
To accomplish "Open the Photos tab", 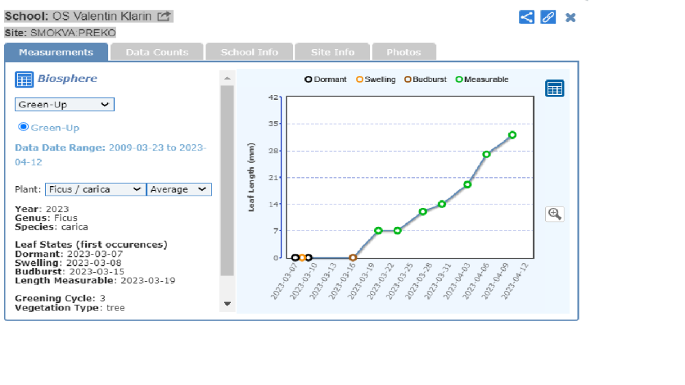I will (x=403, y=52).
